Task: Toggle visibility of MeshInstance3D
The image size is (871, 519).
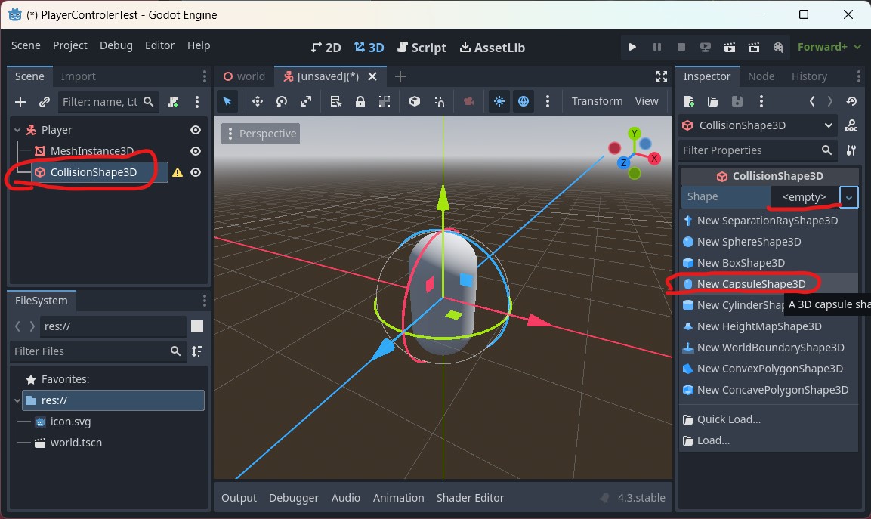Action: click(195, 151)
